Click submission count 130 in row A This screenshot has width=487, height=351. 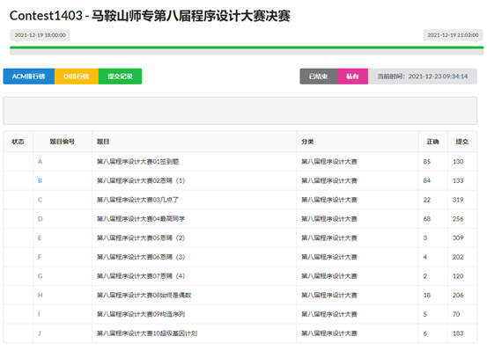(458, 162)
